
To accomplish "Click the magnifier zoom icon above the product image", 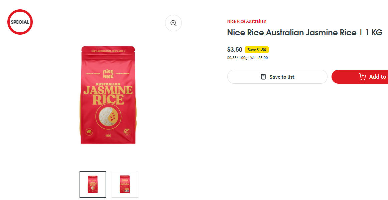I will pos(173,23).
